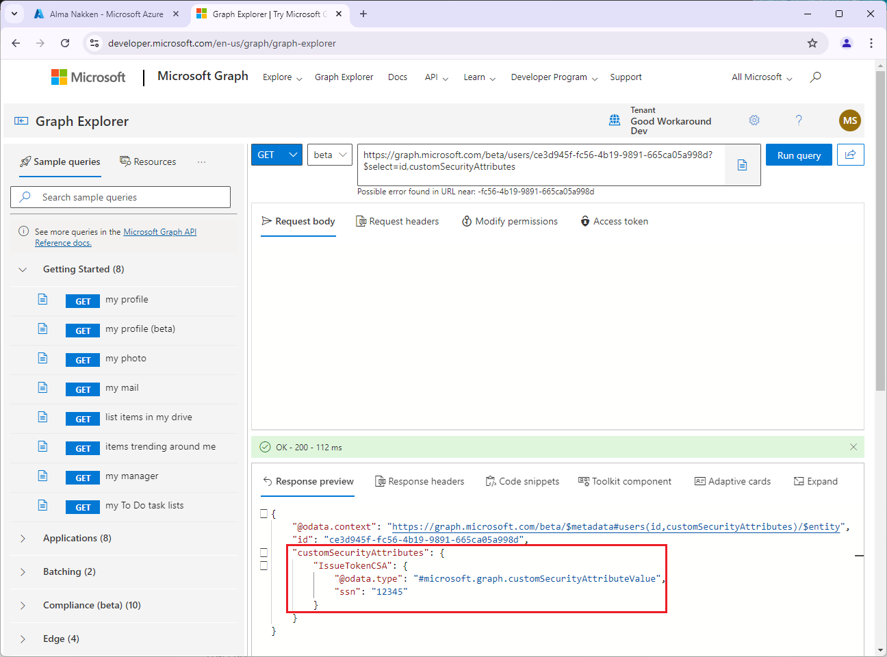Click the share query icon
Image resolution: width=887 pixels, height=657 pixels.
850,155
